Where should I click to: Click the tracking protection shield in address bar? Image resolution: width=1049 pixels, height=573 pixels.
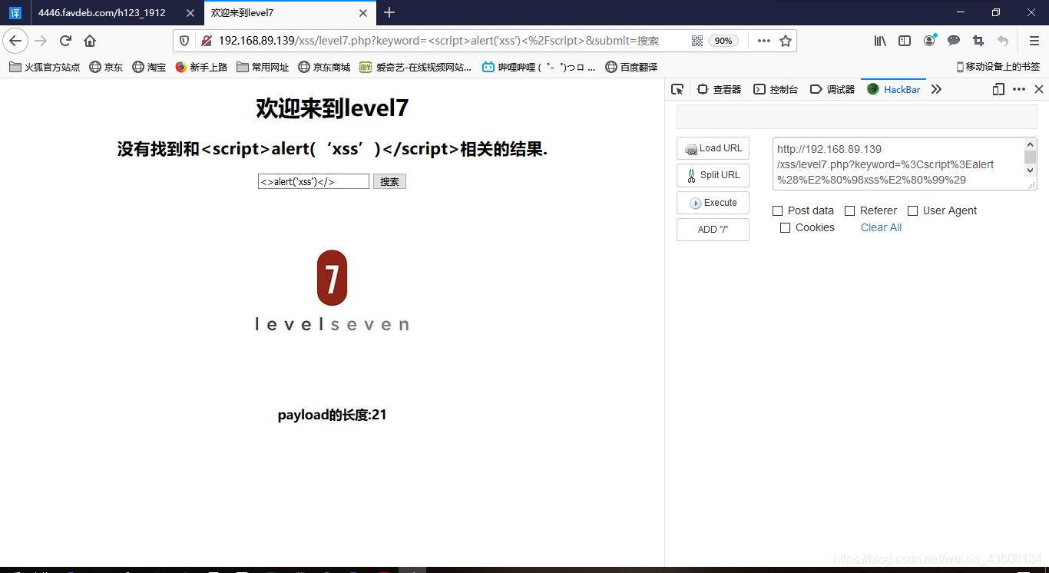click(184, 40)
